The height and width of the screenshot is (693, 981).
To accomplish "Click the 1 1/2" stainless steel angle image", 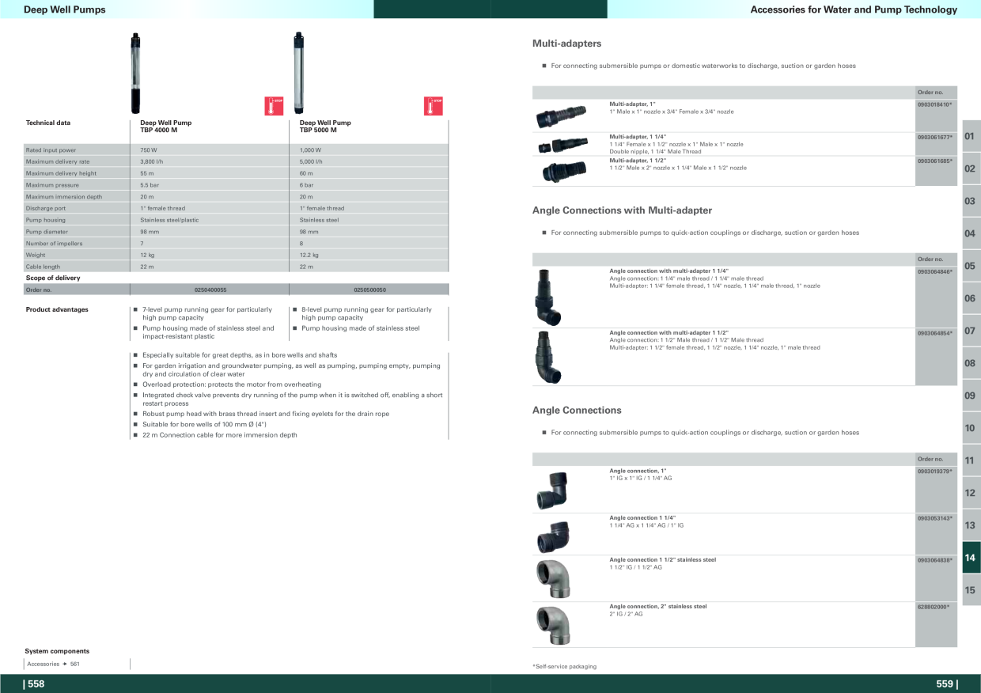I will (553, 580).
